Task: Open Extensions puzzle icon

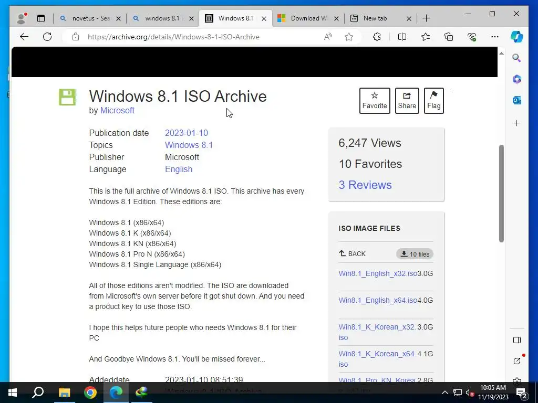Action: (x=377, y=37)
